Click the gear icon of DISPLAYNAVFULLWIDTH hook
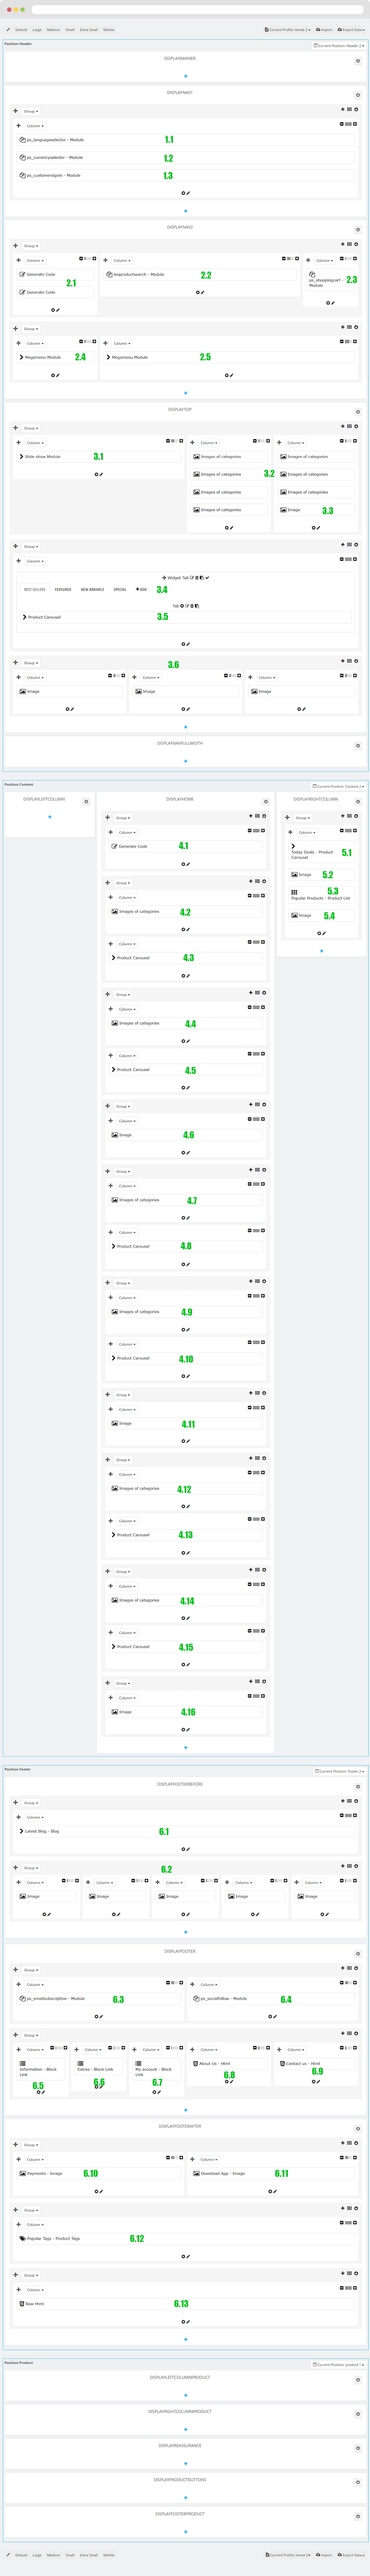This screenshot has height=2576, width=370. tap(358, 746)
